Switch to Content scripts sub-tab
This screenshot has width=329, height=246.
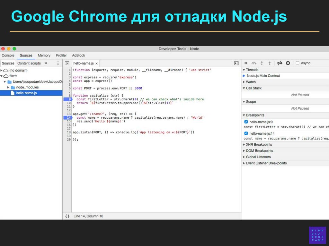pyautogui.click(x=29, y=63)
